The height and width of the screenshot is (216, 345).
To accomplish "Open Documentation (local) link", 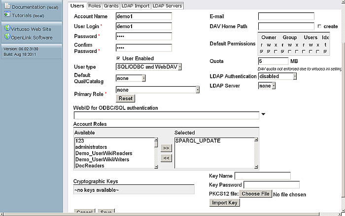I will coord(35,7).
